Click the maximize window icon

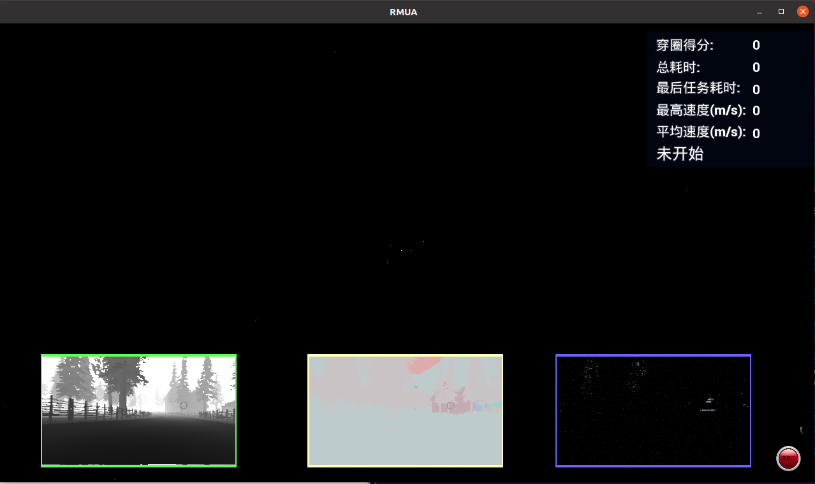tap(780, 11)
